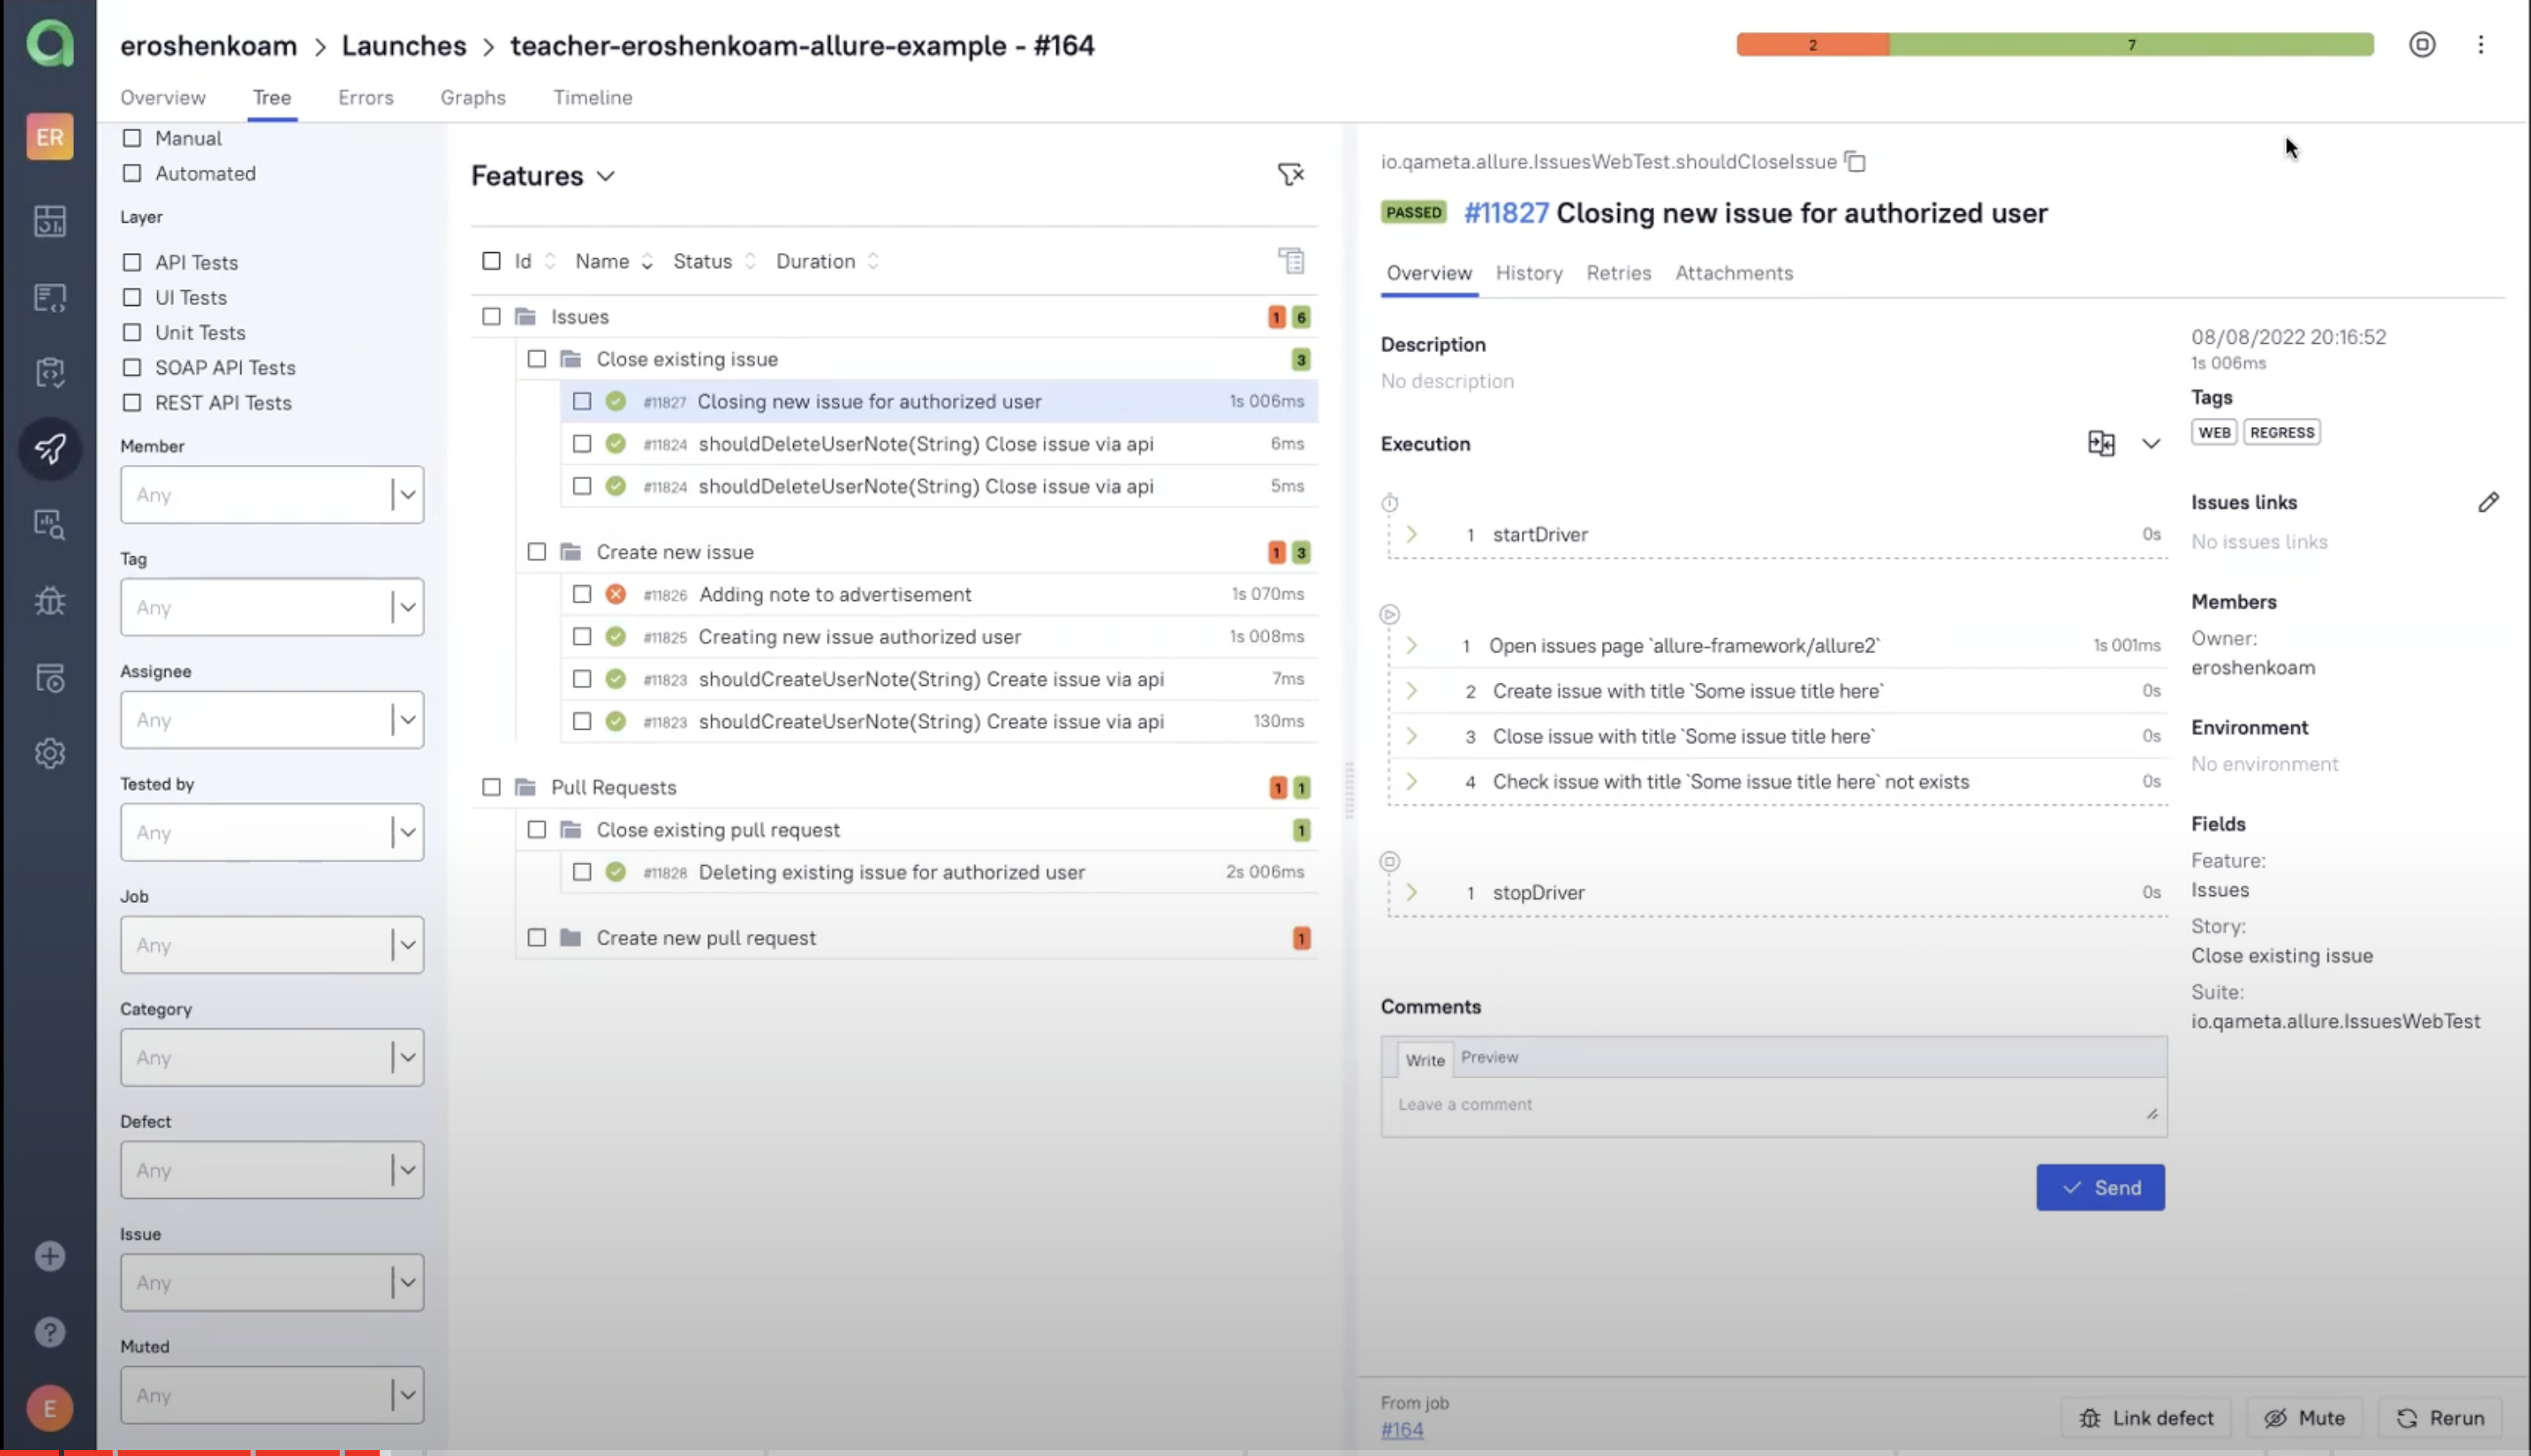This screenshot has height=1456, width=2531.
Task: Open the Attachments tab in the test details
Action: (x=1733, y=273)
